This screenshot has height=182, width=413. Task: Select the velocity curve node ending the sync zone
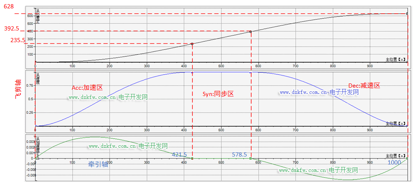click(x=250, y=73)
